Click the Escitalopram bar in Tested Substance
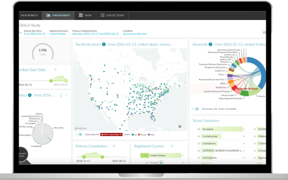Screen dimensions: 288x180 211,136
